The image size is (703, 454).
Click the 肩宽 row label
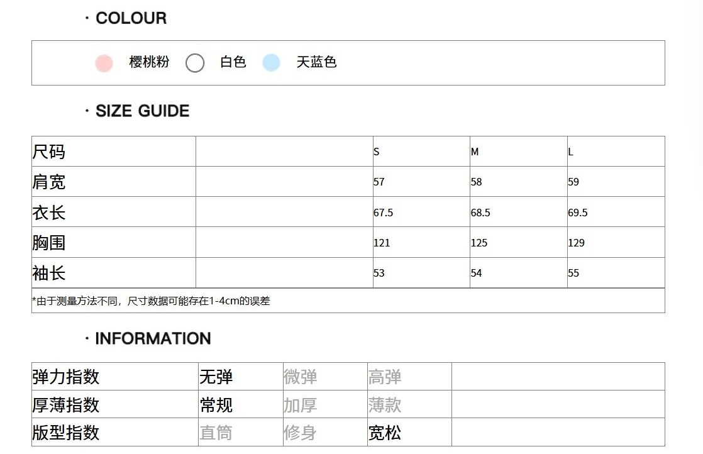pos(49,182)
